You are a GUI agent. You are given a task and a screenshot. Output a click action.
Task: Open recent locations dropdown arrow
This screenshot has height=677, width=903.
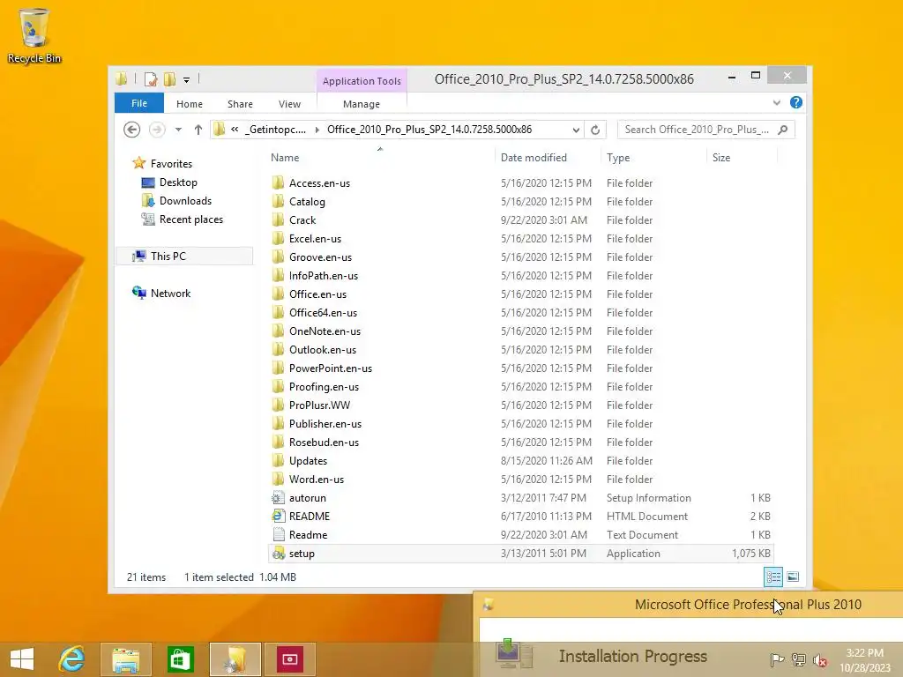178,130
